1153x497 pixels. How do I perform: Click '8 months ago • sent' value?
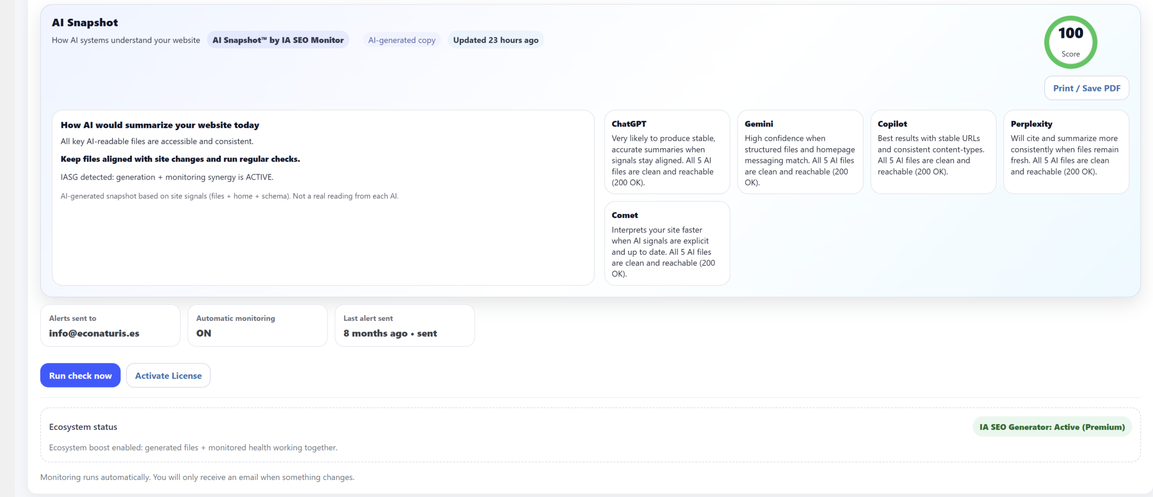(390, 333)
